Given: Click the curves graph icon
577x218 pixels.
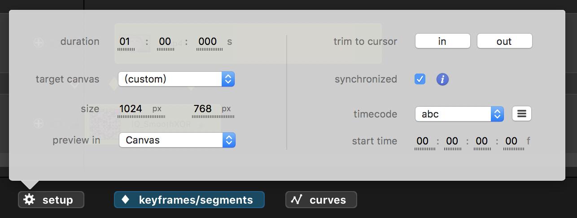Looking at the screenshot, I should point(297,200).
